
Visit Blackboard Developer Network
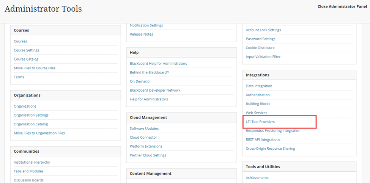click(155, 90)
